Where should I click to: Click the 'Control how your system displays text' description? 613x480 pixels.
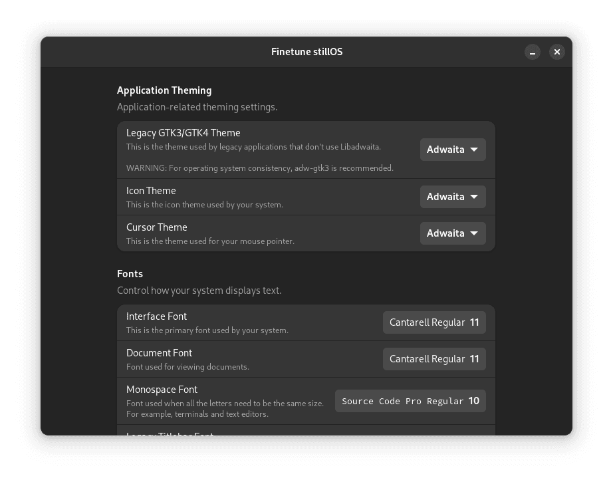tap(199, 291)
